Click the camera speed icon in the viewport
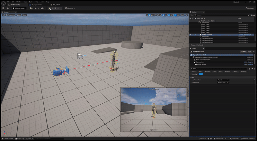 182,15
